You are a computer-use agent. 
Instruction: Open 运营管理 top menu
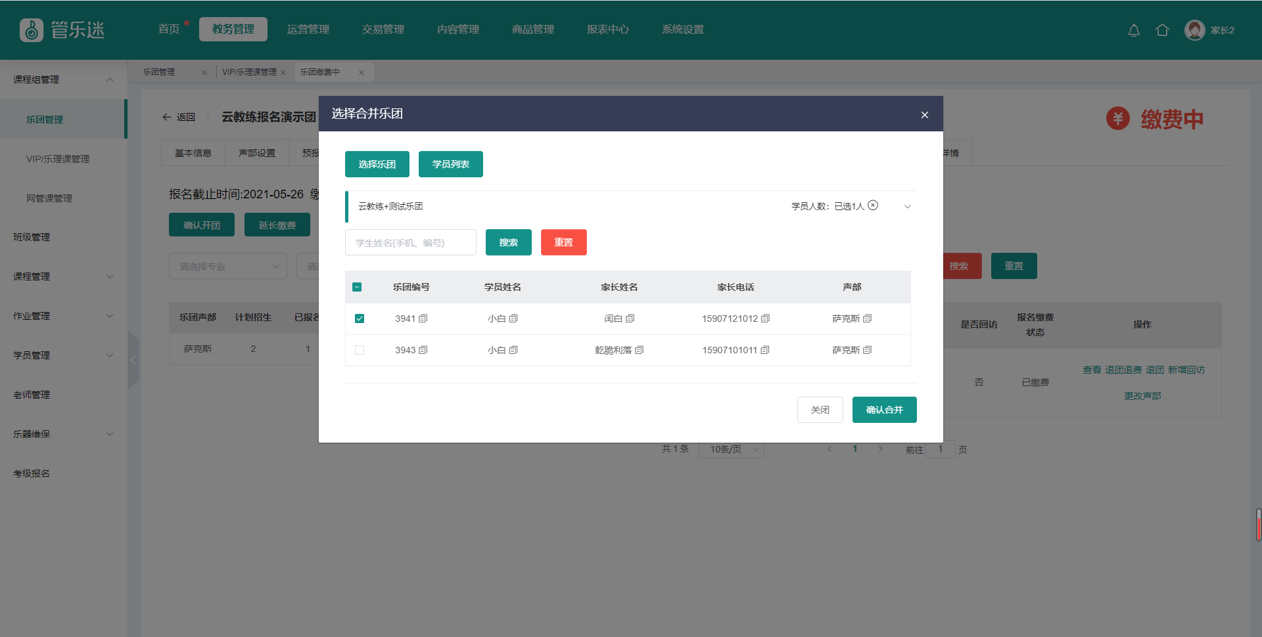(308, 30)
